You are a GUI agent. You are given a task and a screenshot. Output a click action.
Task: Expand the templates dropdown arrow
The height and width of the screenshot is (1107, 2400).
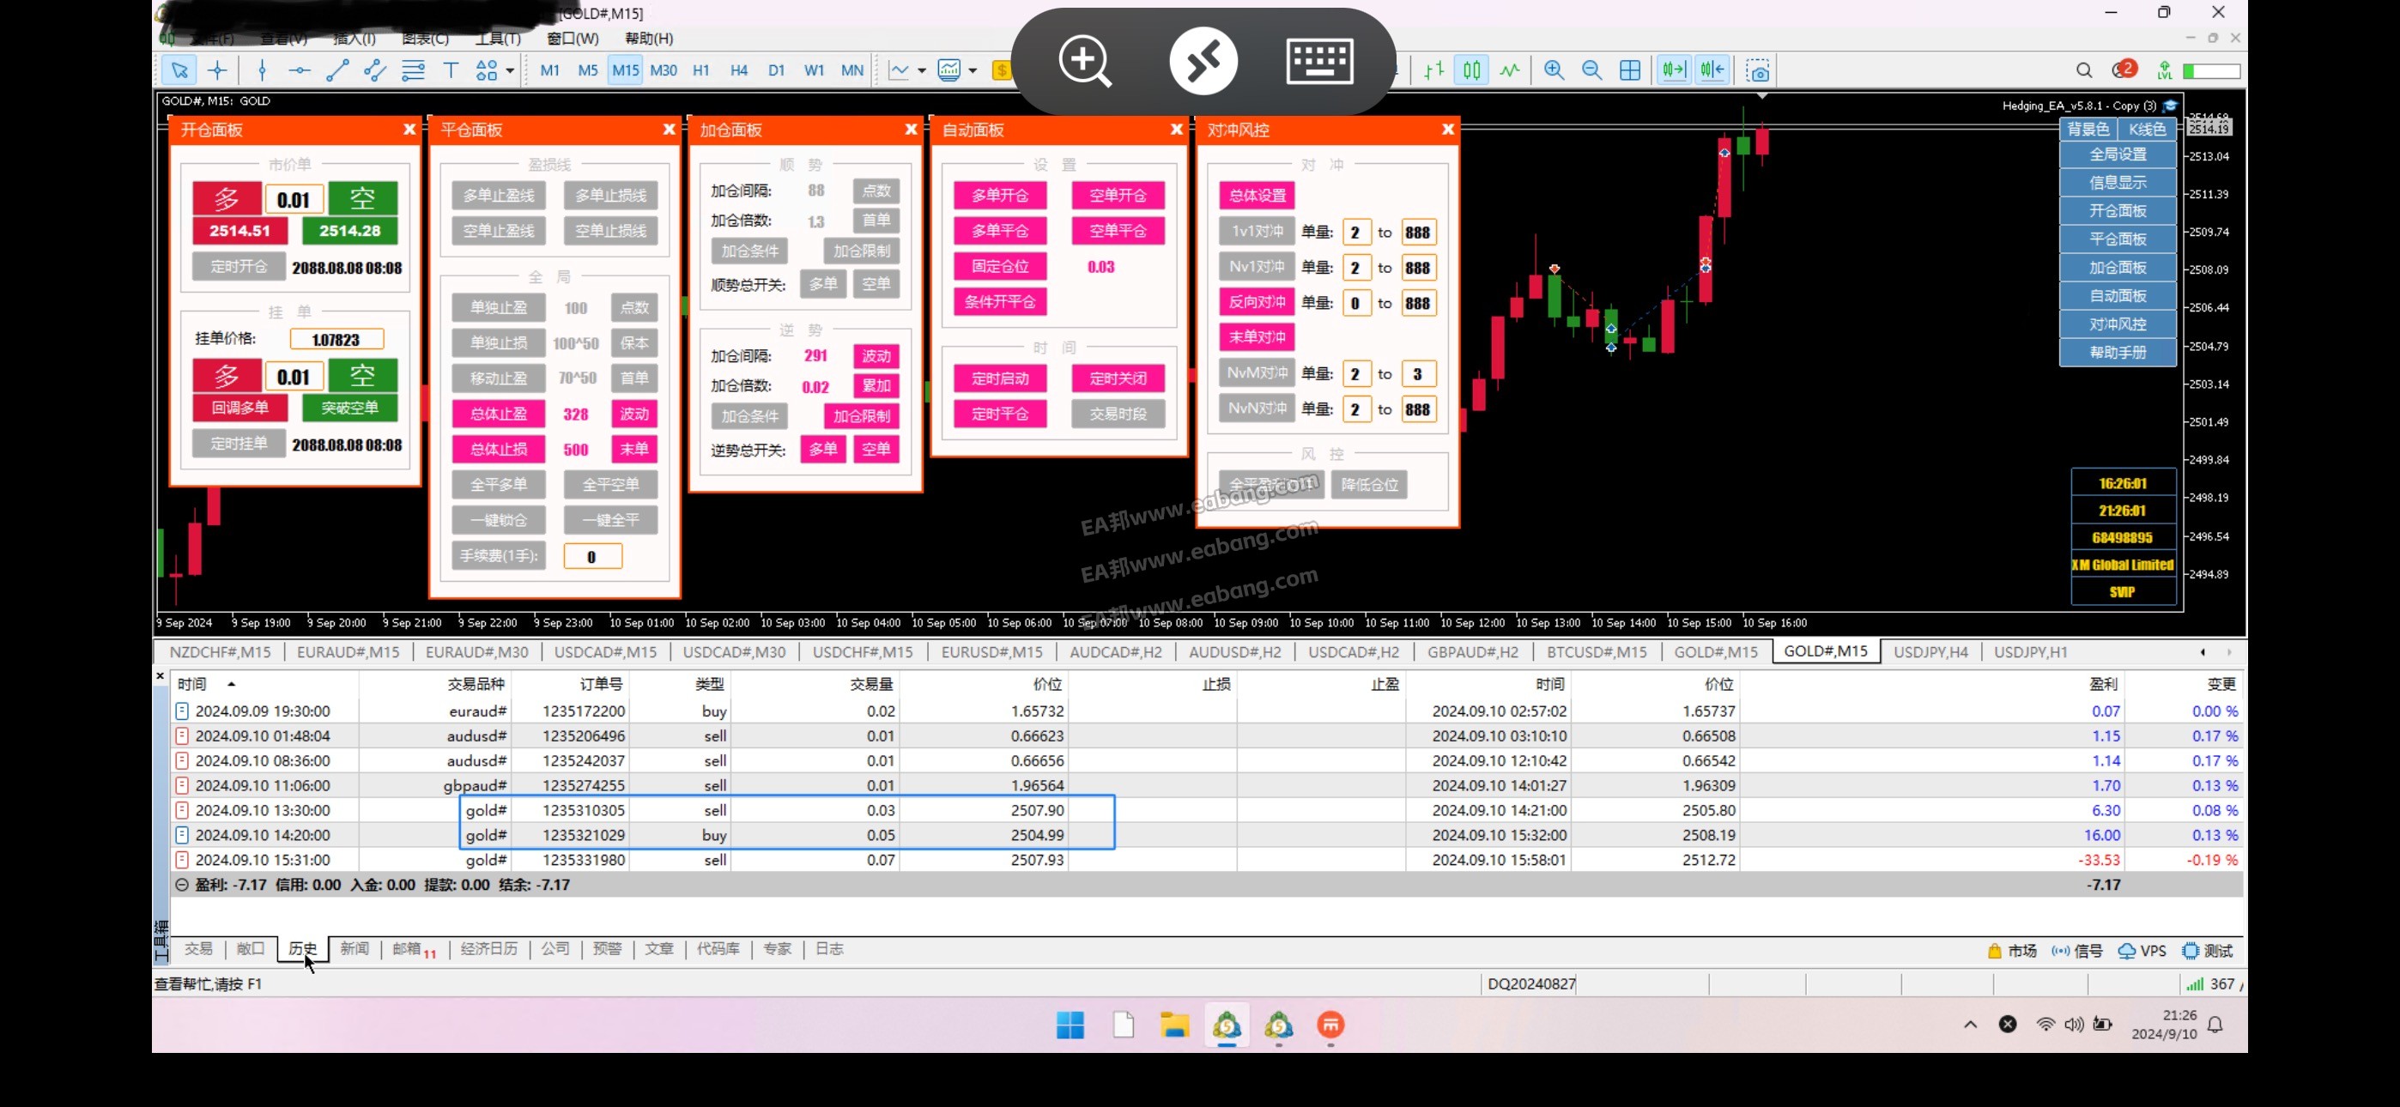pyautogui.click(x=972, y=70)
